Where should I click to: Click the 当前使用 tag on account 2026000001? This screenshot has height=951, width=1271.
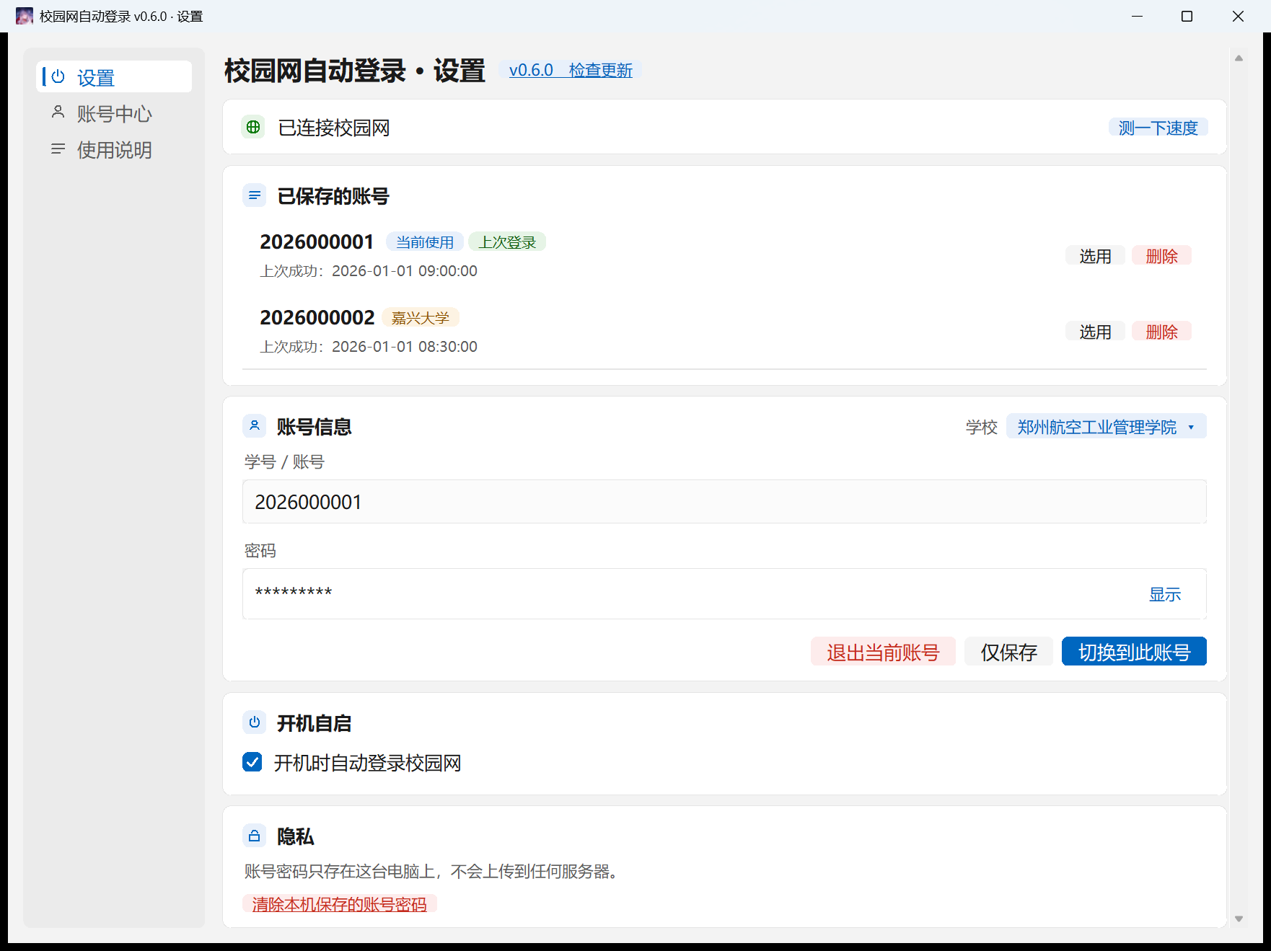click(x=425, y=242)
